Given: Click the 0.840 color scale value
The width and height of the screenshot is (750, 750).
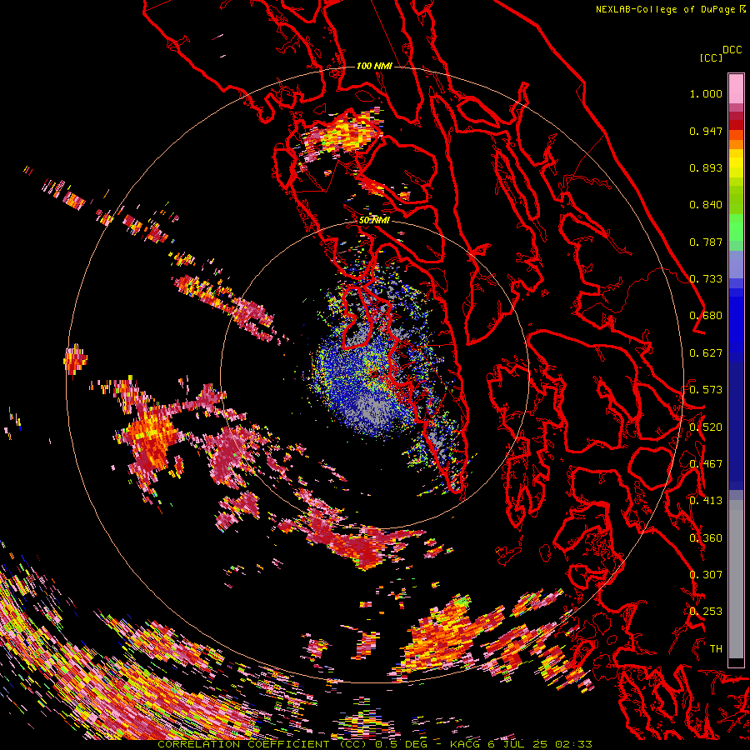Looking at the screenshot, I should [x=706, y=205].
